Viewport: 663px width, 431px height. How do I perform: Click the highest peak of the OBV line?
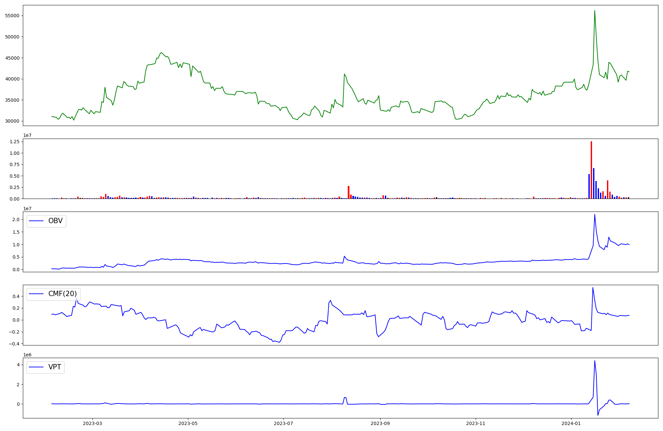595,215
